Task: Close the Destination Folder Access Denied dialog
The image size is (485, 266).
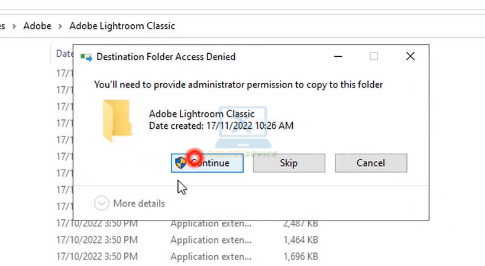Action: click(410, 56)
